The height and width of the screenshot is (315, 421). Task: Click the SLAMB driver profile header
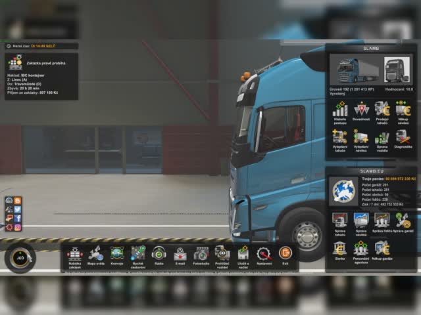tap(371, 49)
